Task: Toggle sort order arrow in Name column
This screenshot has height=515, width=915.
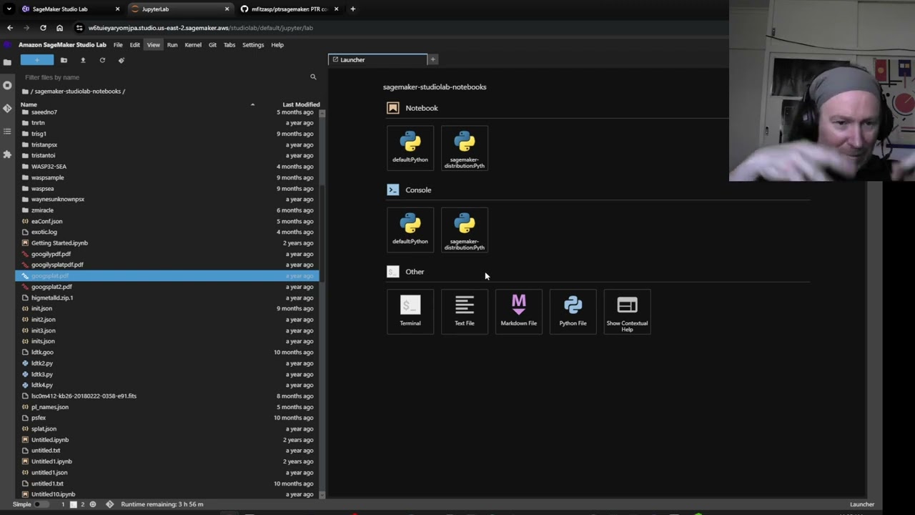Action: tap(252, 104)
